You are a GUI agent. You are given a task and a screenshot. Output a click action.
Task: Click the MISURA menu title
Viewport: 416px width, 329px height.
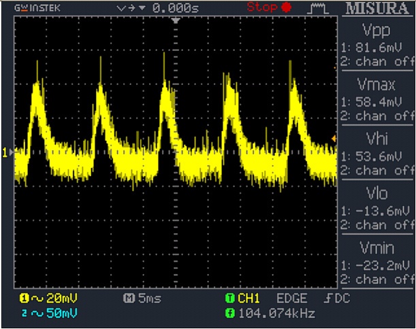[x=377, y=8]
